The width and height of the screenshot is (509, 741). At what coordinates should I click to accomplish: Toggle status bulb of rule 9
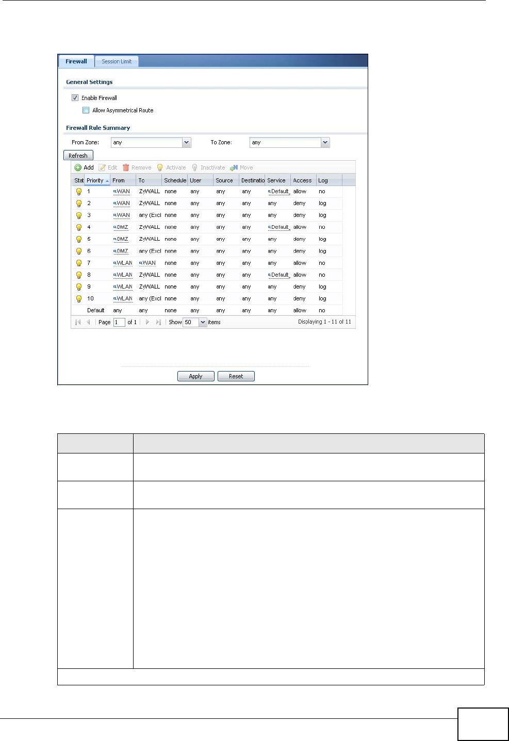point(79,287)
